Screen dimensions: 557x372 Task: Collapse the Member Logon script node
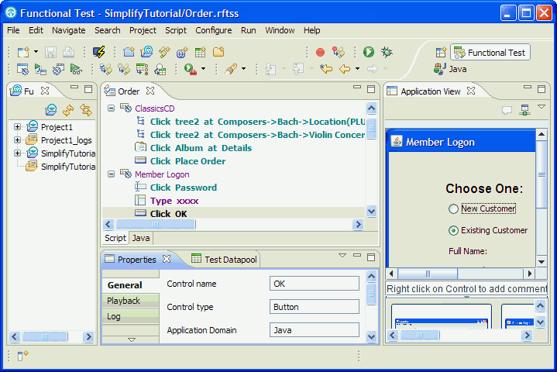tap(111, 174)
